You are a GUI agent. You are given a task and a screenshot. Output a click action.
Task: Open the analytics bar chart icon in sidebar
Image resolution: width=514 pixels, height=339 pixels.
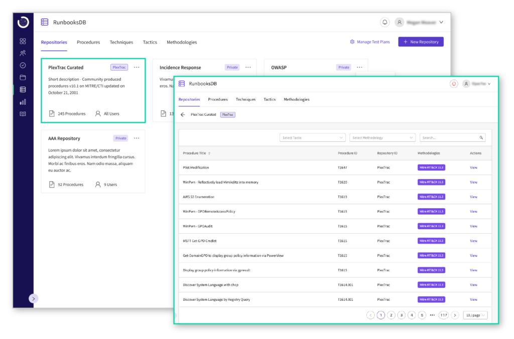23,102
